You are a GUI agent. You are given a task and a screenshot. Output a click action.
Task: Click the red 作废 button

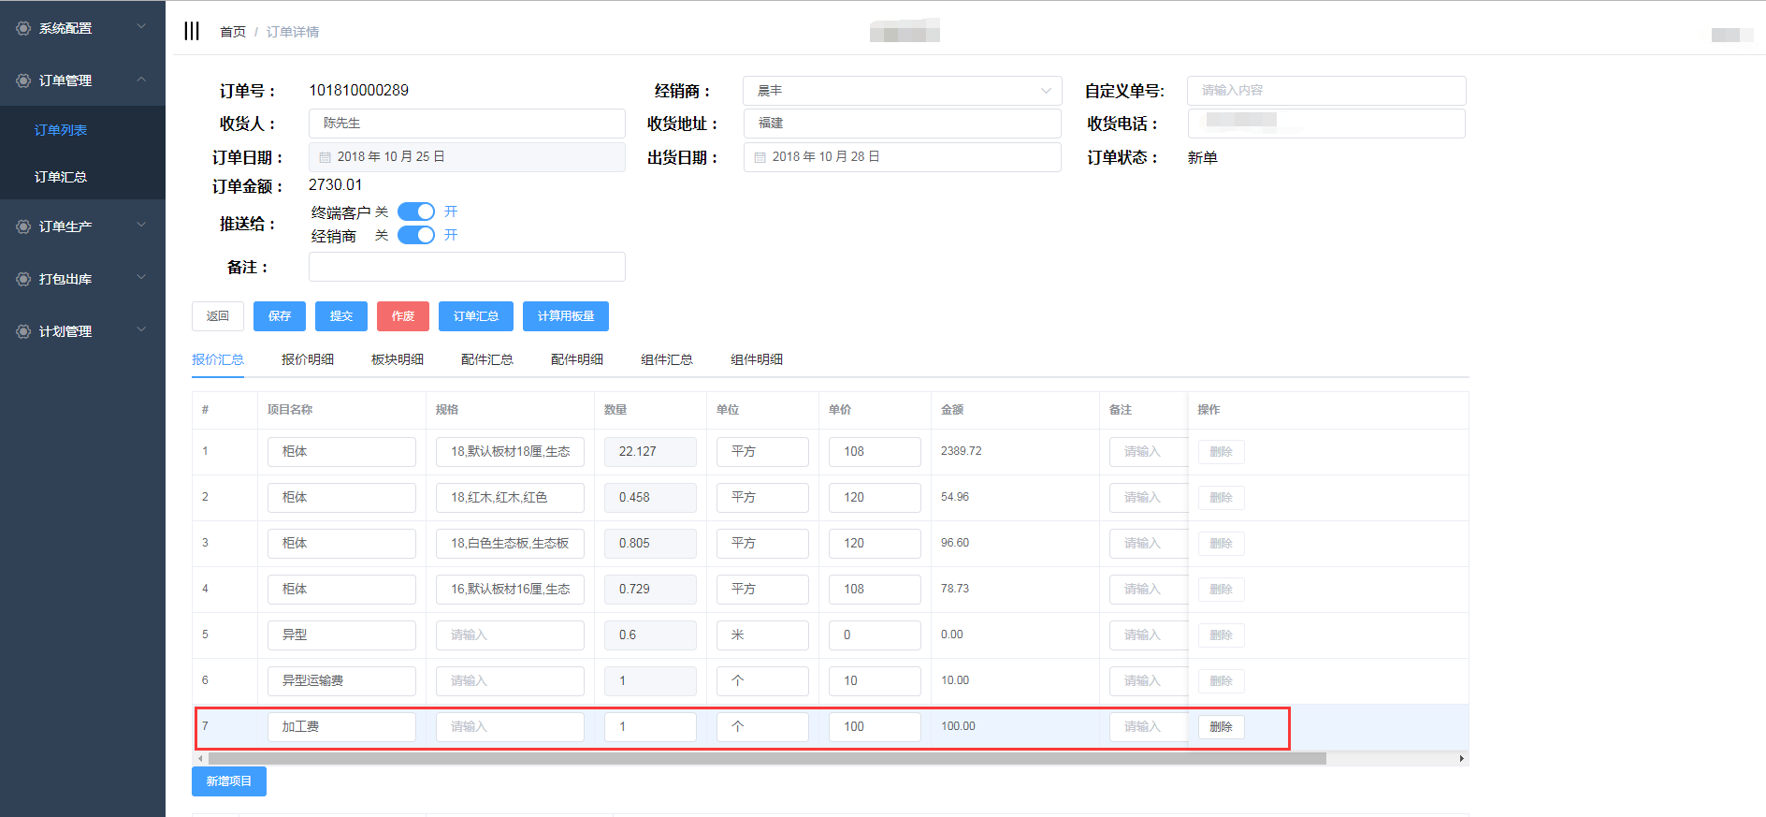[402, 316]
